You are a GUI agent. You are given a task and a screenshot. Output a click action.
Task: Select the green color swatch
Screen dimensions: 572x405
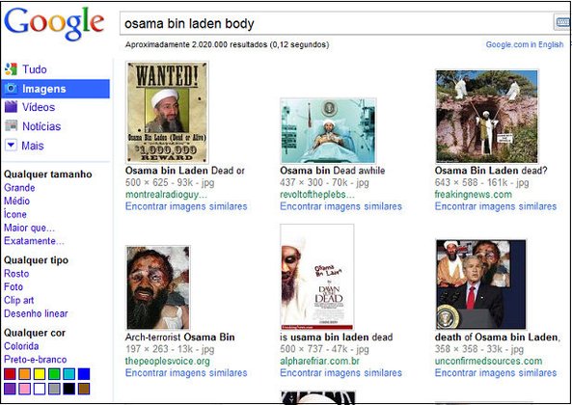[x=54, y=373]
